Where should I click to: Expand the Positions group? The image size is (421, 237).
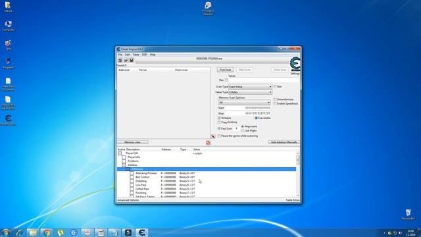tap(124, 161)
